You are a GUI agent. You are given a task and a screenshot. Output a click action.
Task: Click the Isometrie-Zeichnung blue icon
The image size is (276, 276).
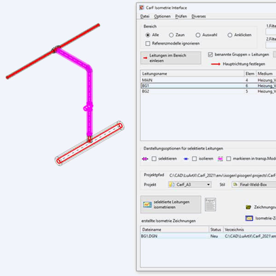(x=249, y=218)
